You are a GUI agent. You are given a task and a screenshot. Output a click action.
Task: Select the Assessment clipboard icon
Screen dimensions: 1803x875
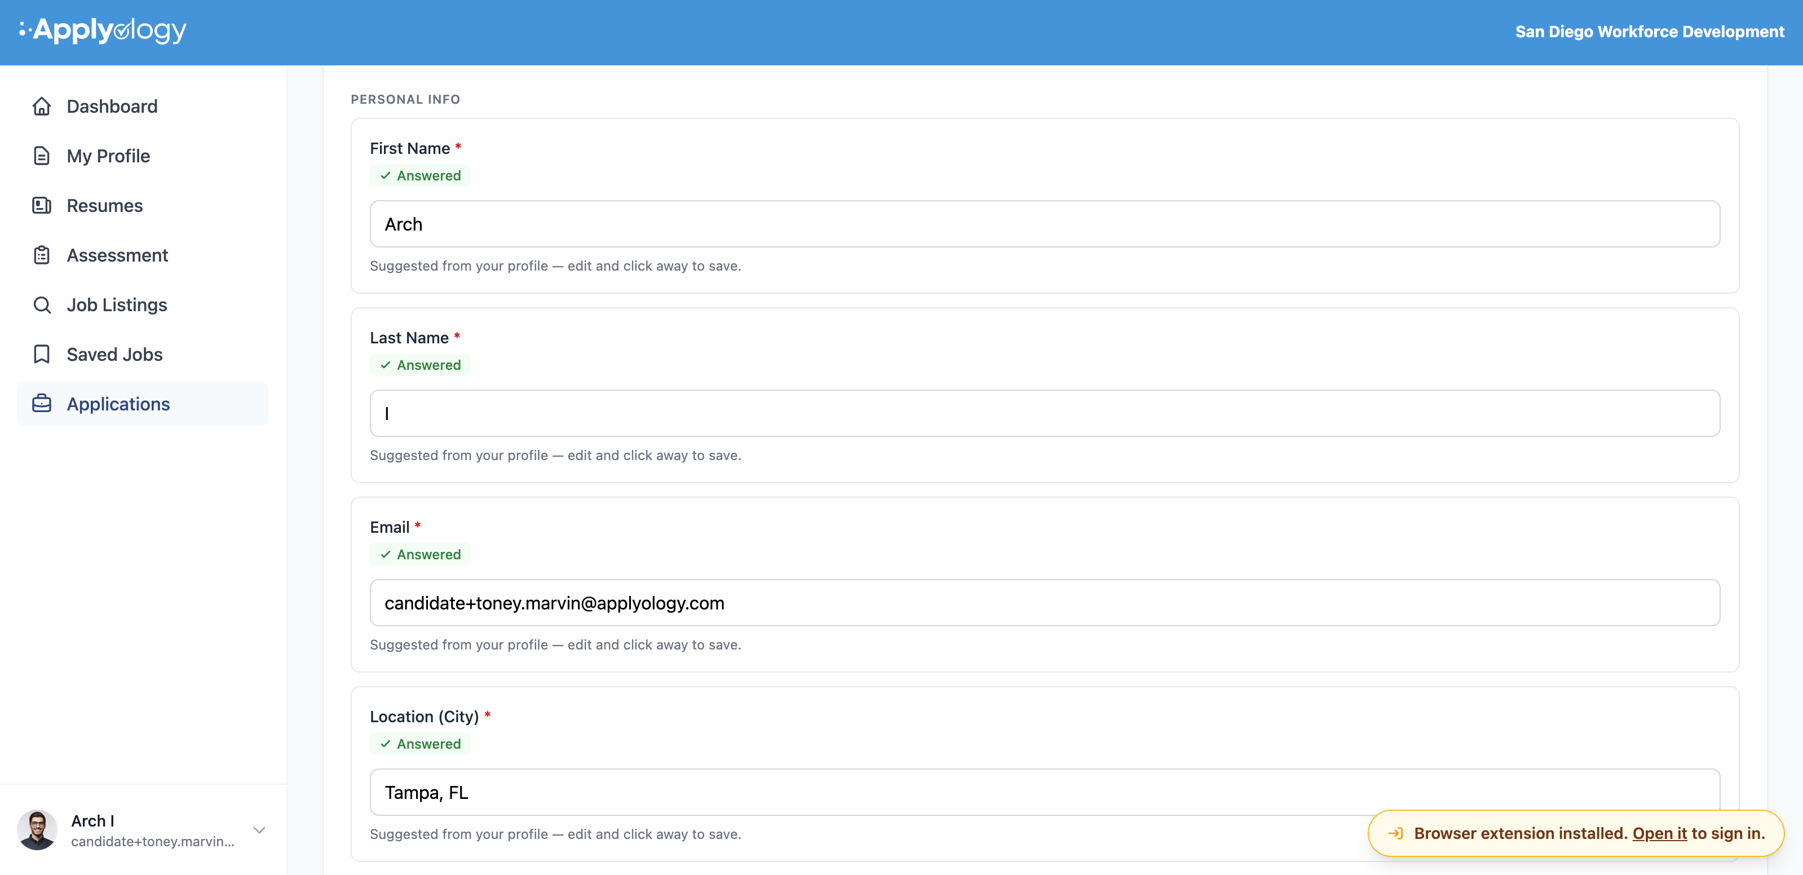coord(42,255)
